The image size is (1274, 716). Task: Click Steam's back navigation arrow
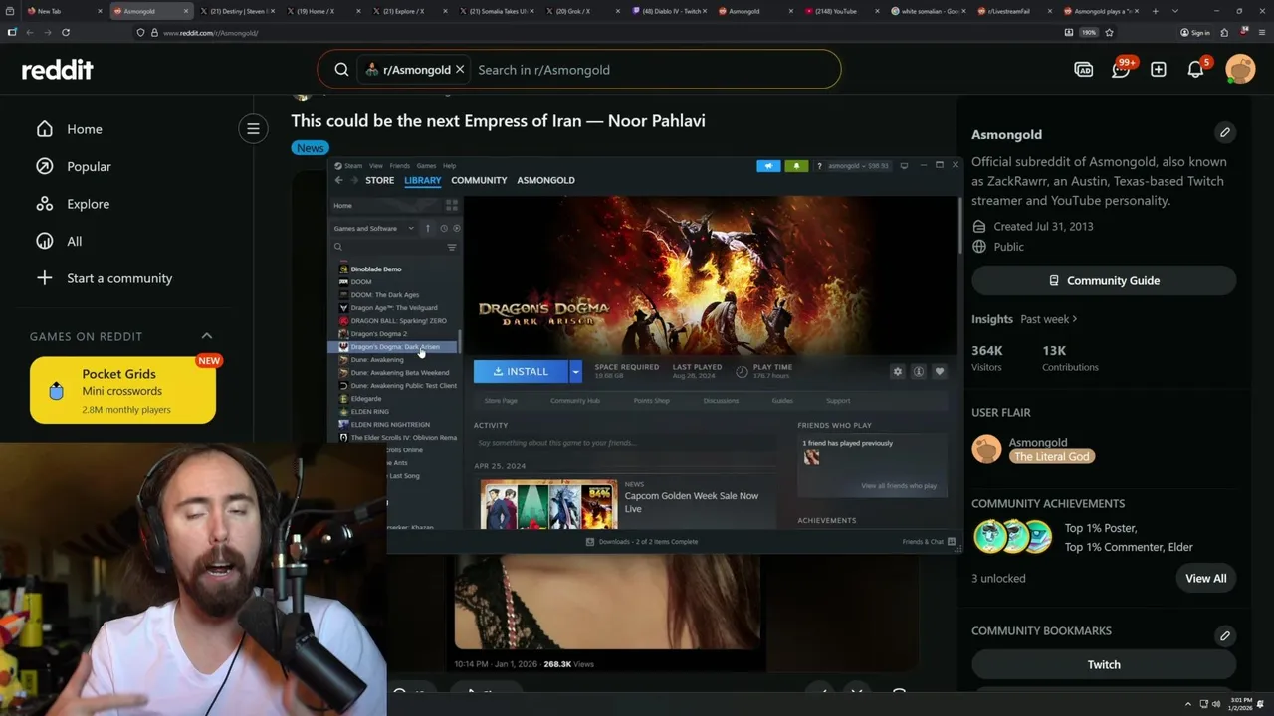[338, 180]
